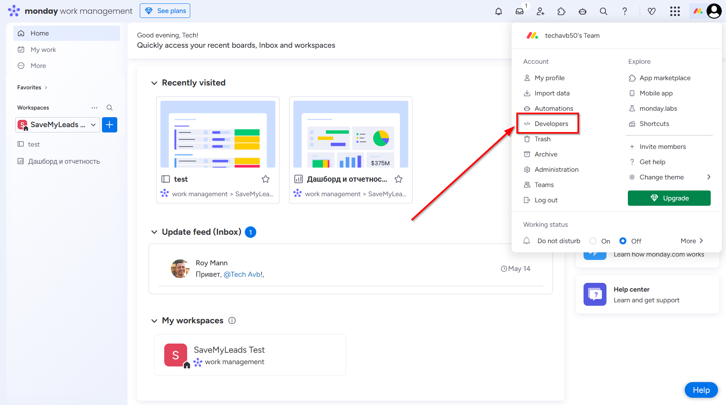The height and width of the screenshot is (405, 726).
Task: Open the search icon
Action: click(x=603, y=11)
